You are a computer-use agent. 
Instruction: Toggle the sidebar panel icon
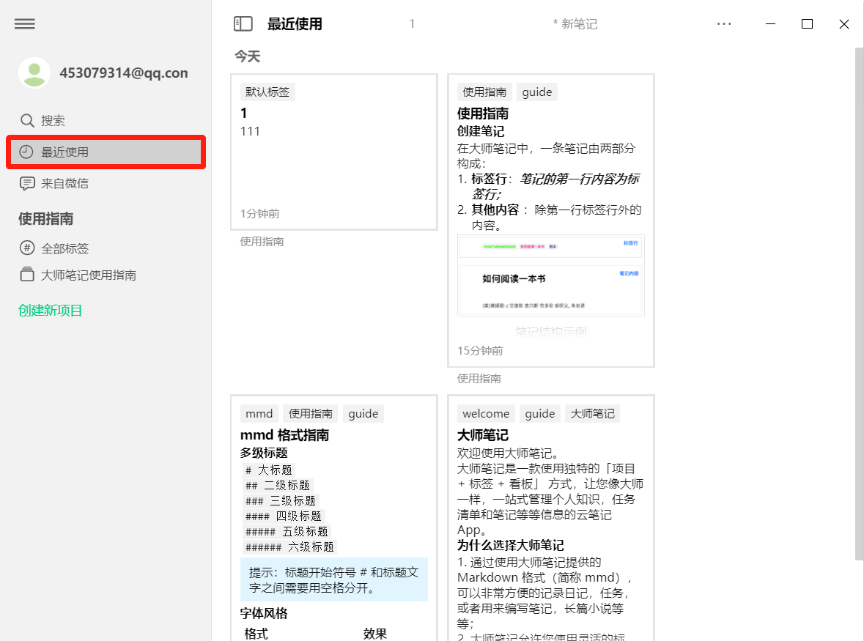click(x=243, y=23)
